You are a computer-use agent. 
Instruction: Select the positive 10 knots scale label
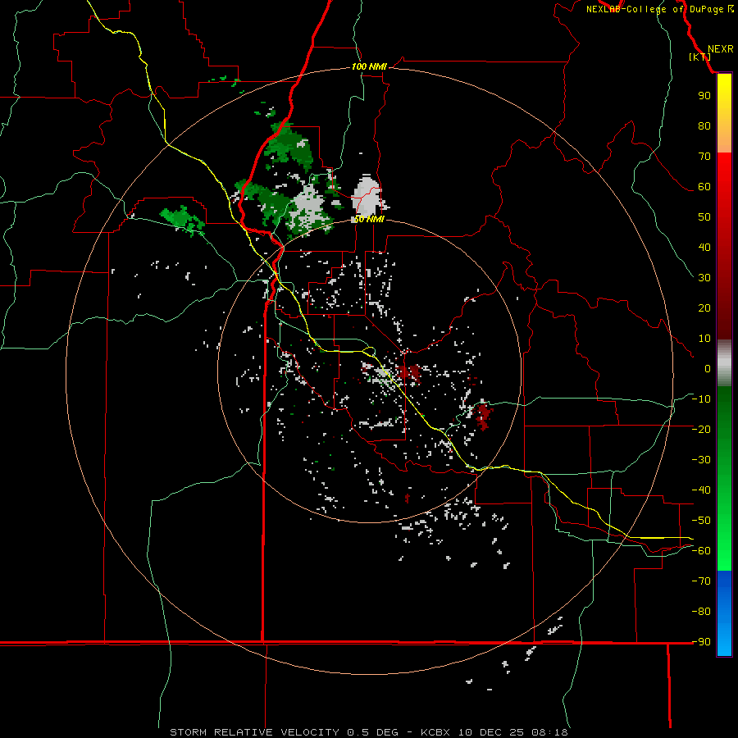pyautogui.click(x=704, y=339)
